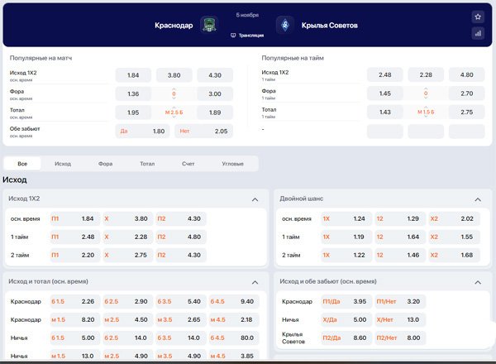Collapse Исход и обе забьют section
Image resolution: width=496 pixels, height=364 pixels.
[478, 282]
